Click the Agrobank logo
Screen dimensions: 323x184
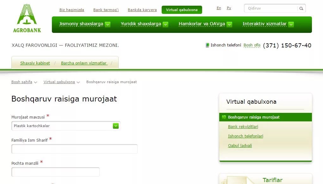pyautogui.click(x=27, y=18)
